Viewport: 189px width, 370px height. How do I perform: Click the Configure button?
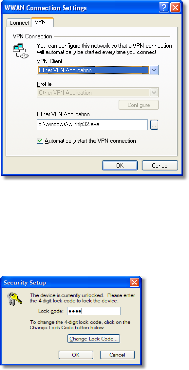point(139,105)
